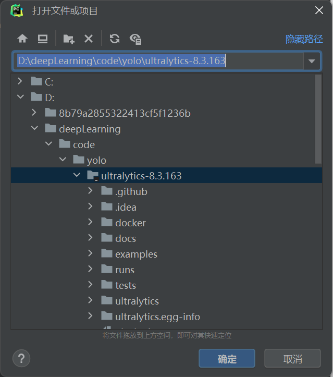Image resolution: width=333 pixels, height=377 pixels.
Task: Select the runs folder
Action: [166, 269]
